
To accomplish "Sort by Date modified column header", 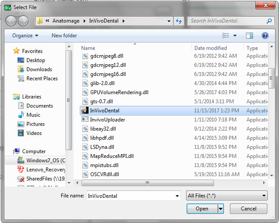I will (x=210, y=48).
